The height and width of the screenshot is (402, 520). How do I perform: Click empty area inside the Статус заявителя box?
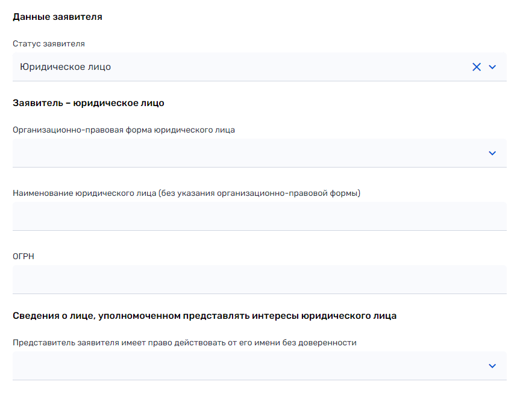tap(289, 67)
